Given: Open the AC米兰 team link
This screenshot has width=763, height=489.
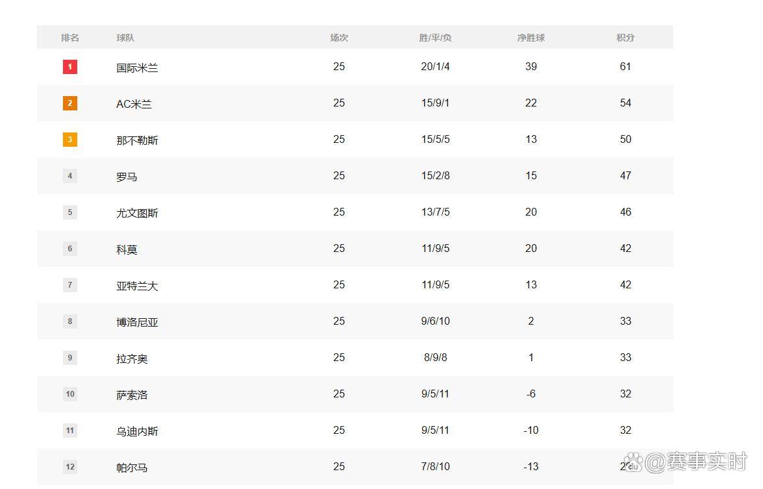Looking at the screenshot, I should click(x=134, y=104).
